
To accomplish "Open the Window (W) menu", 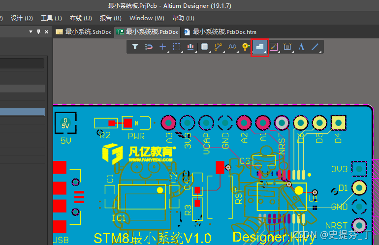I will [x=147, y=18].
